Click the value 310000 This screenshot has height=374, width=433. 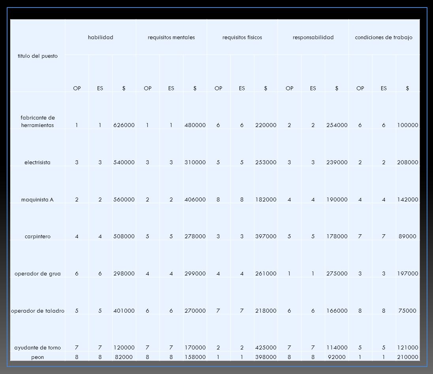click(195, 162)
